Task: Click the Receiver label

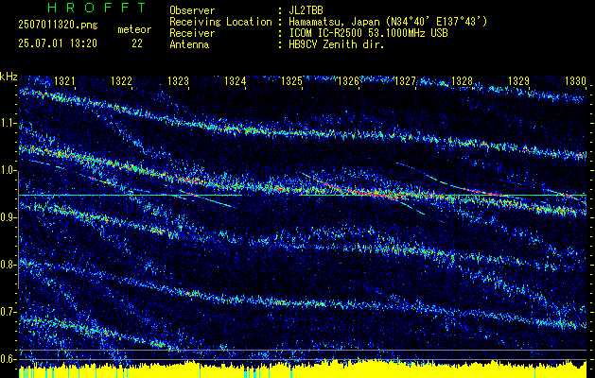Action: pyautogui.click(x=192, y=33)
